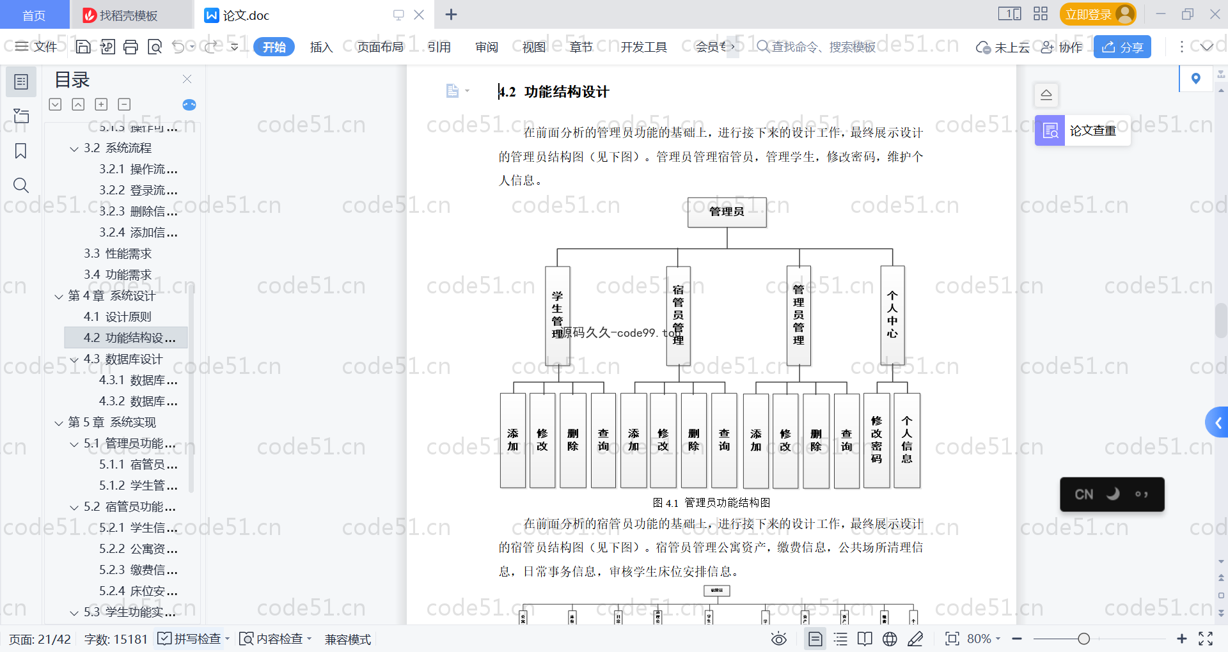
Task: Select web layout globe icon
Action: pos(890,639)
